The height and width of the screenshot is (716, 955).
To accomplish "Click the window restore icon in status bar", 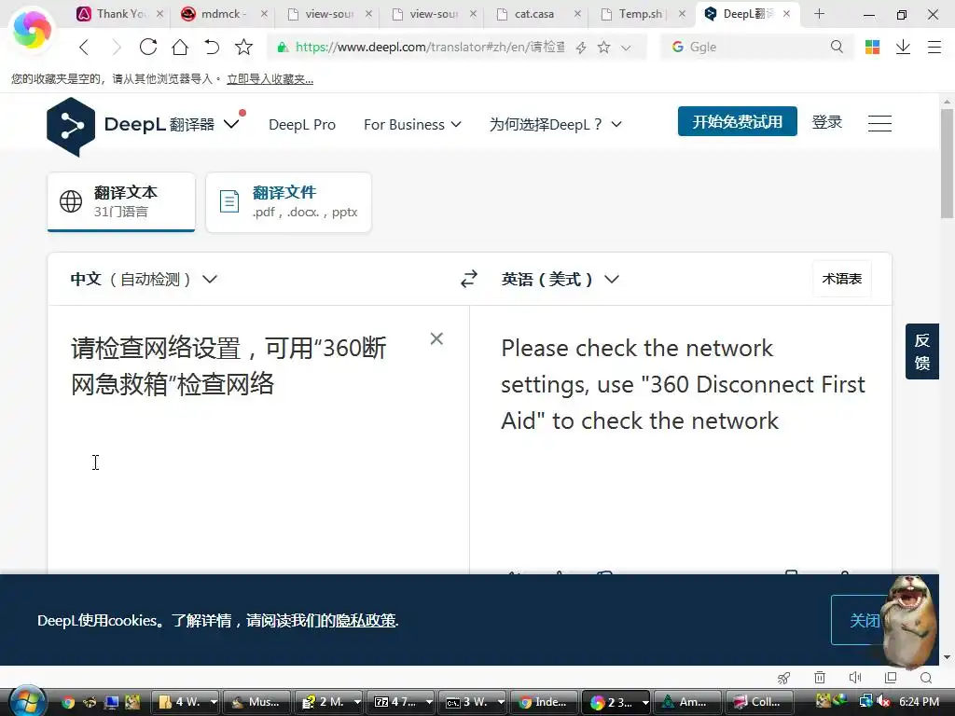I will coord(891,678).
